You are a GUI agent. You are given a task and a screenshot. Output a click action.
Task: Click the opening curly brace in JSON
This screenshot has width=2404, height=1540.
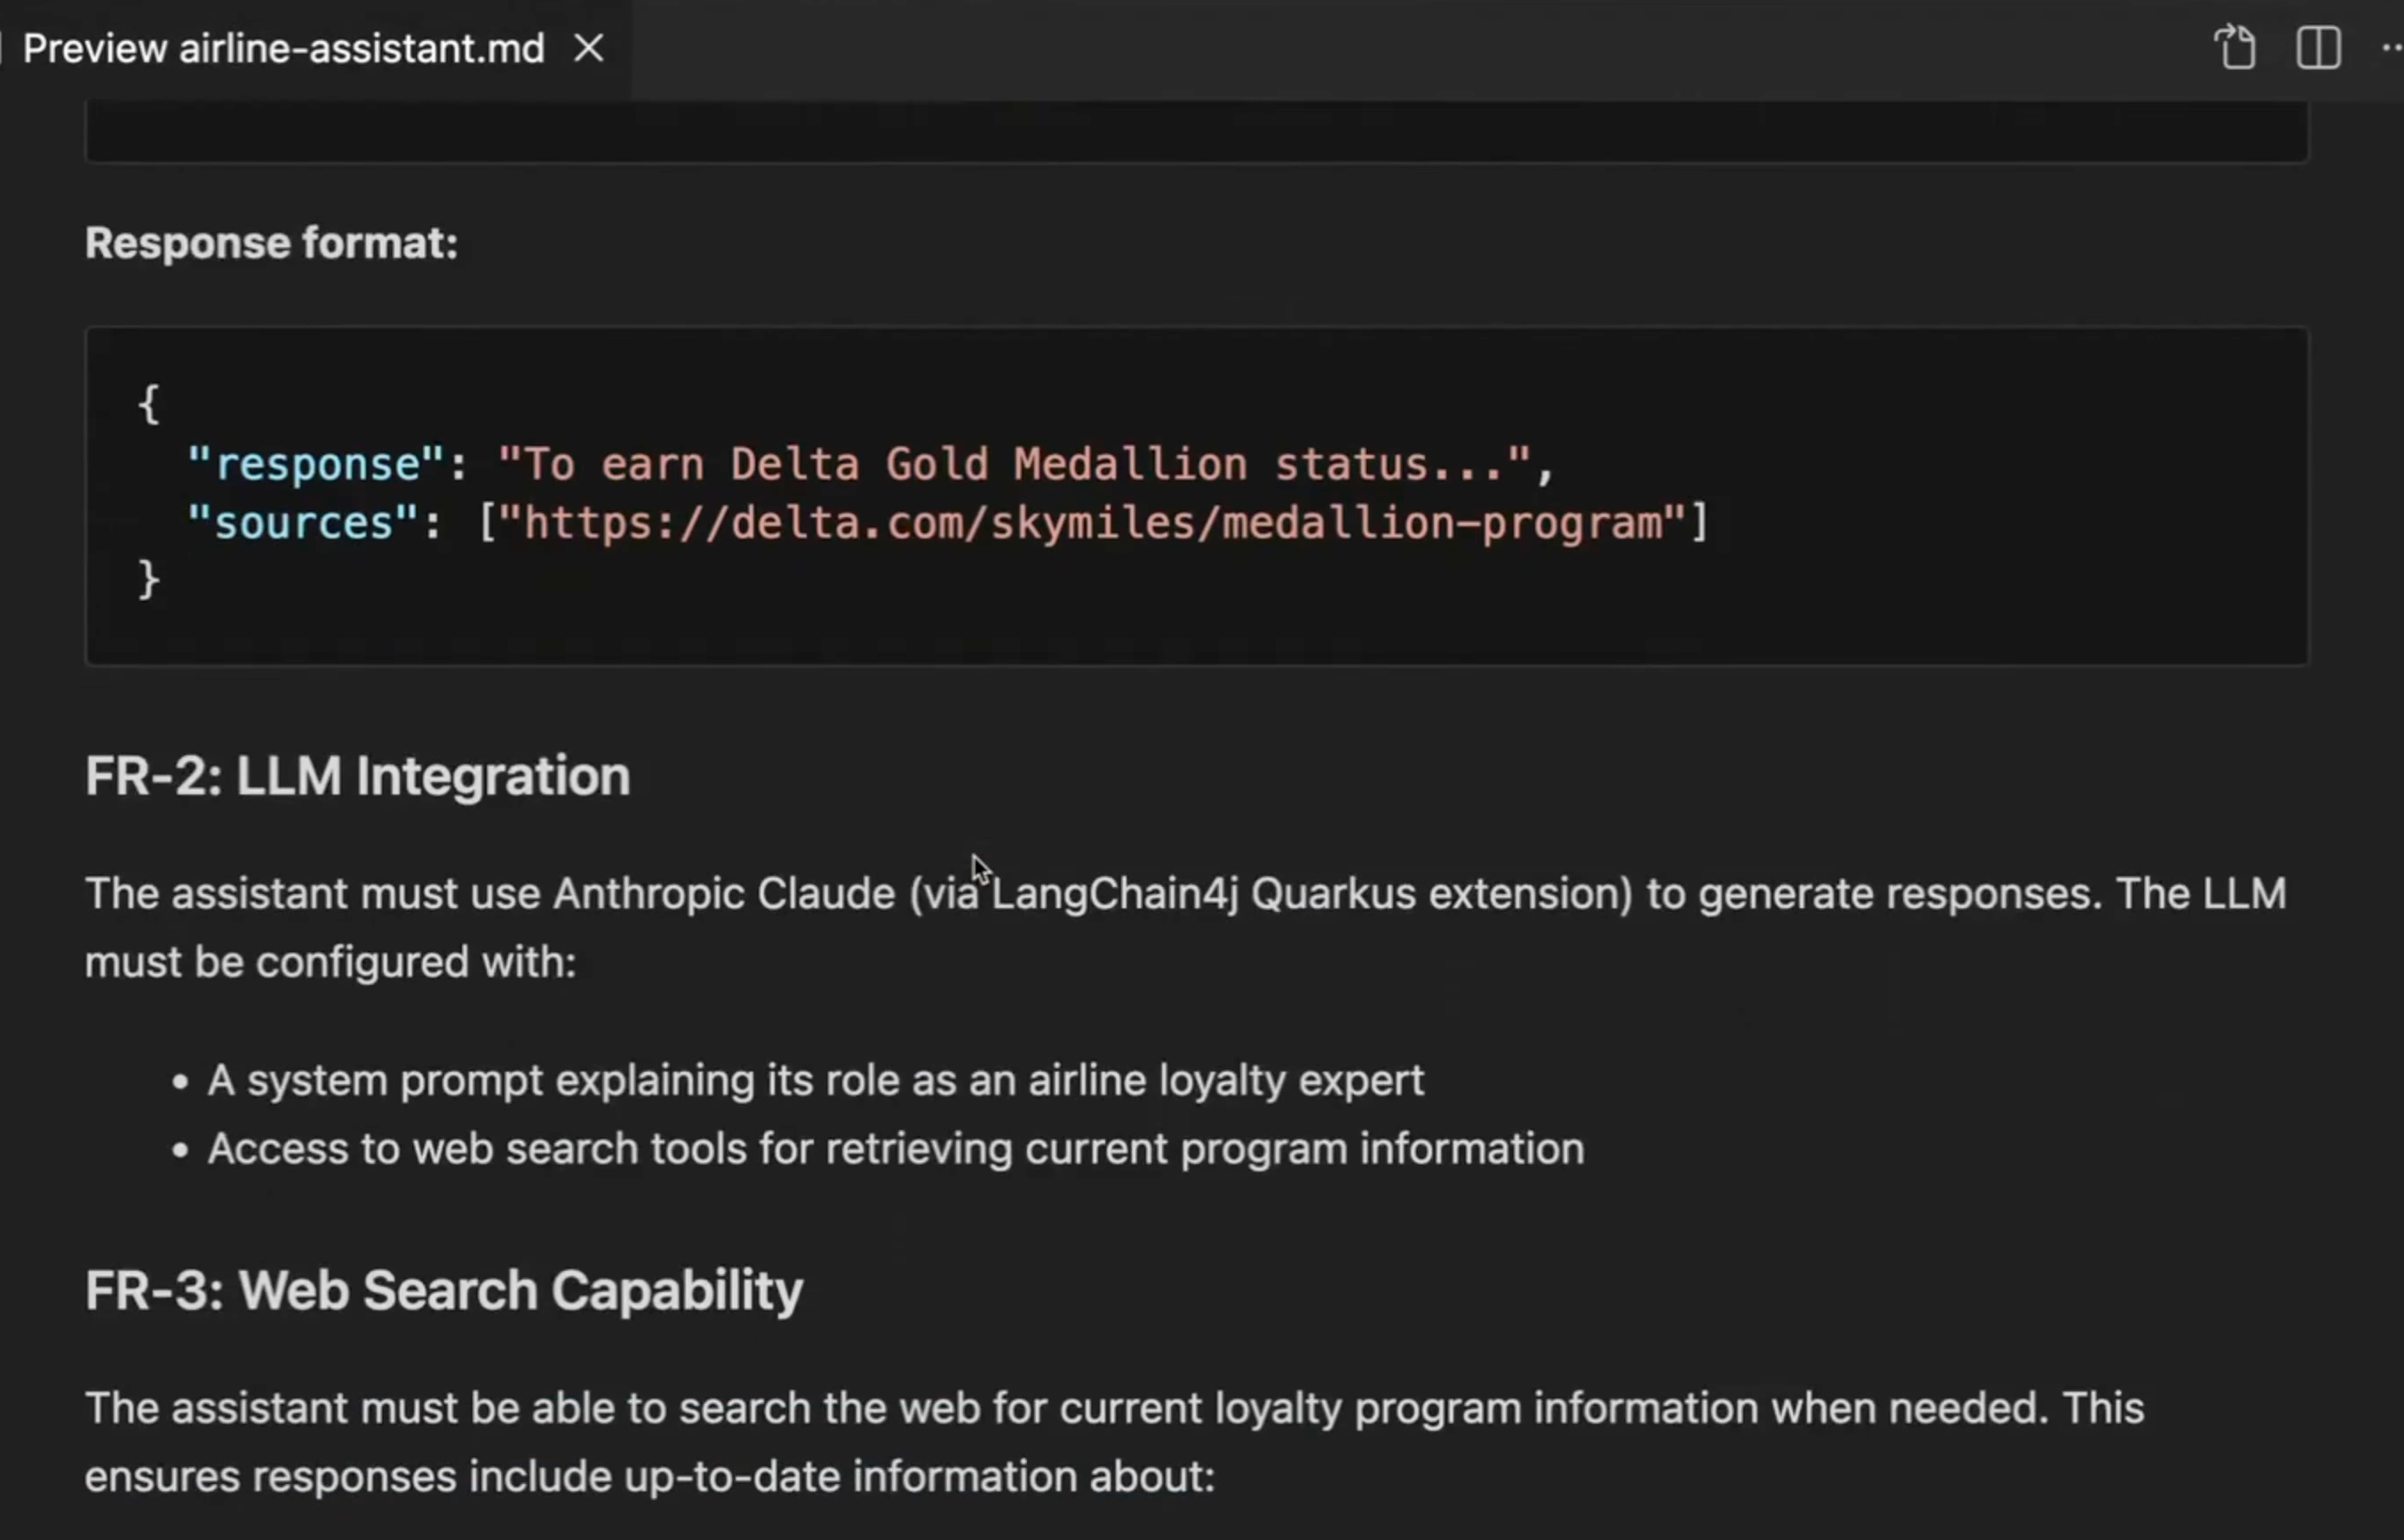point(149,404)
